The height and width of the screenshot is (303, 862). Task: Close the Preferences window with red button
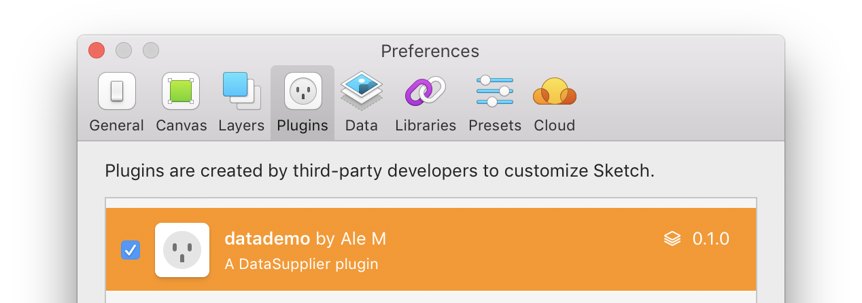coord(97,50)
